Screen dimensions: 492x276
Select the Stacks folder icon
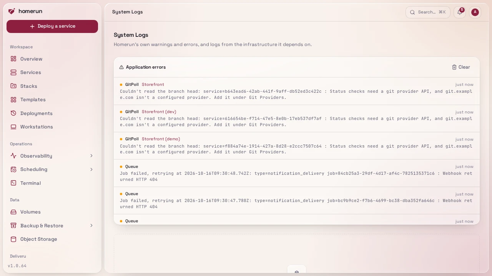13,86
